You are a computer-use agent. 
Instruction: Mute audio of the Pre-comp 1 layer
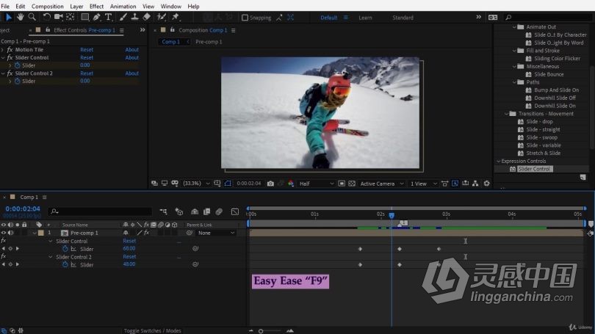10,233
